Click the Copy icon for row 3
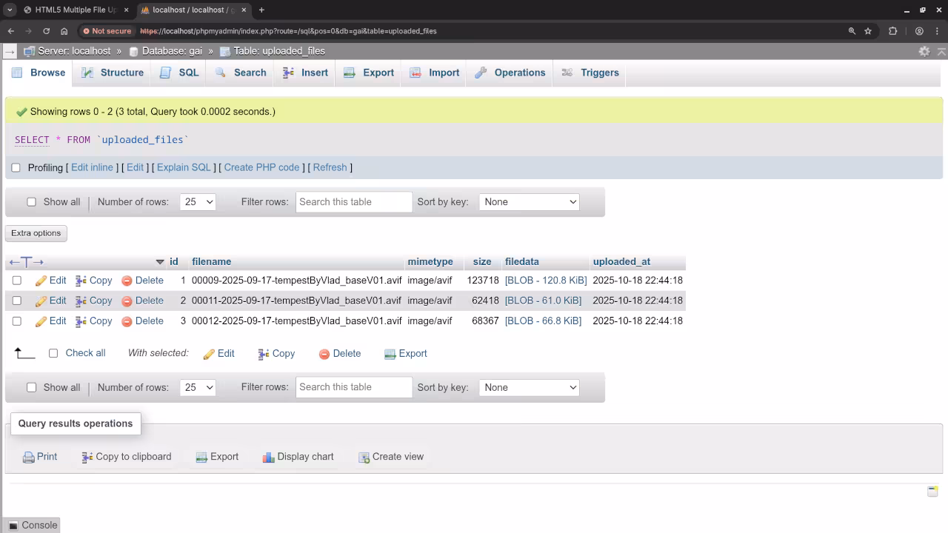This screenshot has width=948, height=533. coord(81,321)
